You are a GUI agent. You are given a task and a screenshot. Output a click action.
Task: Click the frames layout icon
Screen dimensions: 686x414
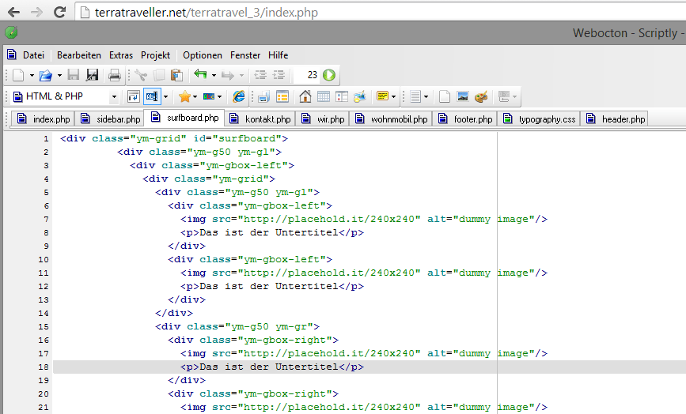tap(341, 96)
